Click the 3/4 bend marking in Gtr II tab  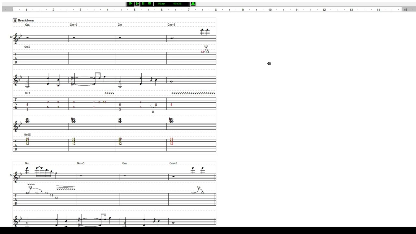click(x=206, y=46)
